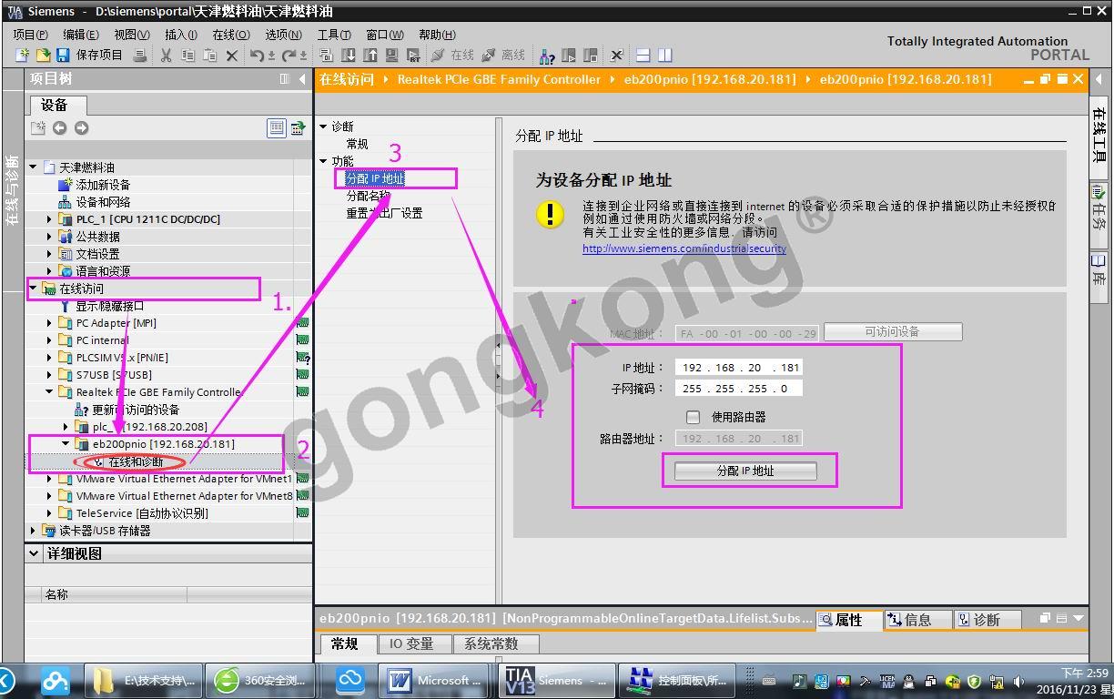Click the 分配 IP 地址 button
The width and height of the screenshot is (1114, 699).
[745, 471]
